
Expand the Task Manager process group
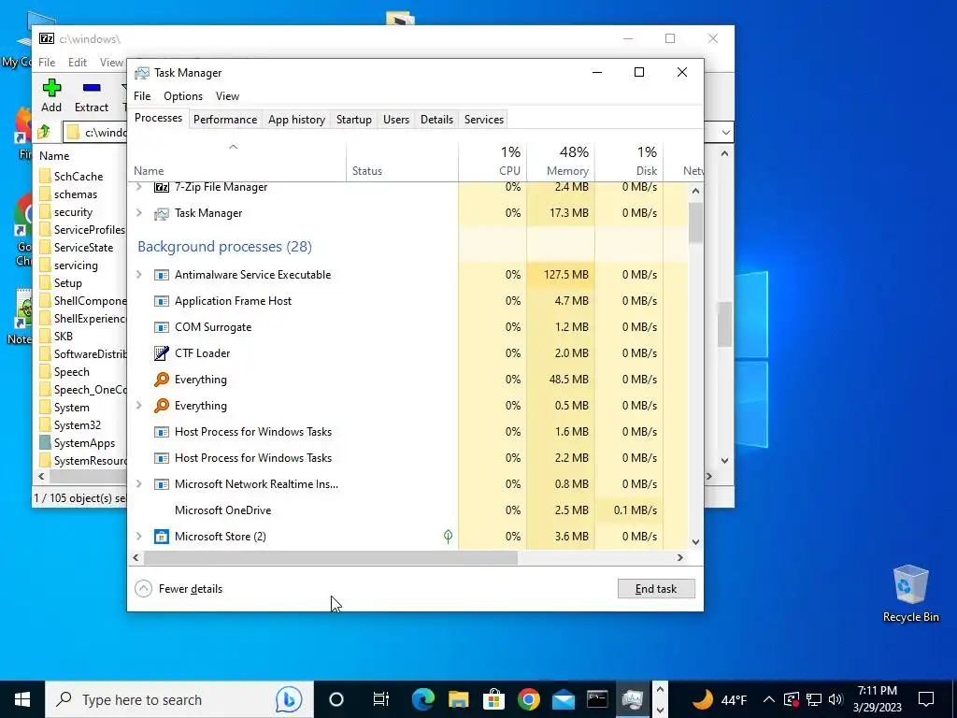tap(139, 213)
